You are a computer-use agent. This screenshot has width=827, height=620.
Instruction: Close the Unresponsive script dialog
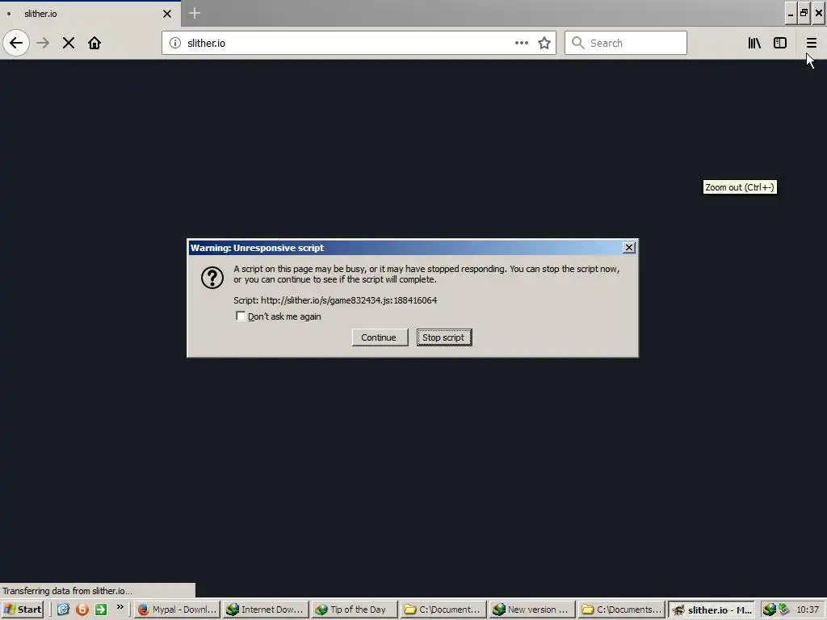point(628,247)
